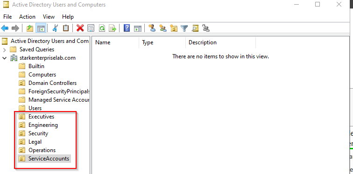Sort by the Type column header
Image resolution: width=353 pixels, height=174 pixels.
coord(162,42)
